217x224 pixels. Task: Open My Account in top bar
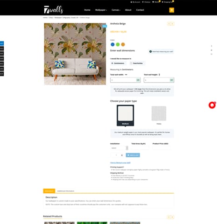(135, 2)
